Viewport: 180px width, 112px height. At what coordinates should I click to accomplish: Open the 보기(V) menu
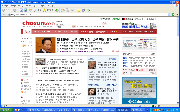pyautogui.click(x=21, y=6)
